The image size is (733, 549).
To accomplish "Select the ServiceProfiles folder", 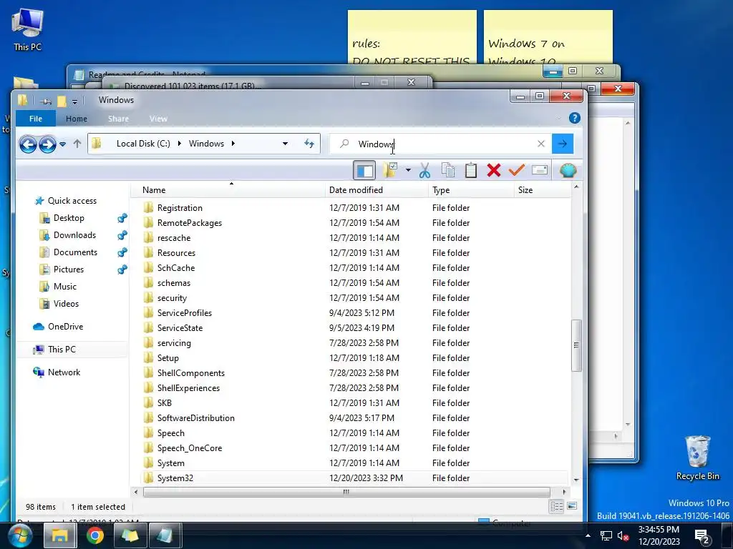I will [184, 313].
